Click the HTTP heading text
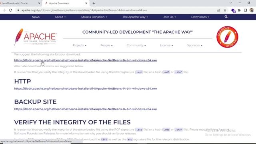The height and width of the screenshot is (144, 256). click(x=22, y=81)
